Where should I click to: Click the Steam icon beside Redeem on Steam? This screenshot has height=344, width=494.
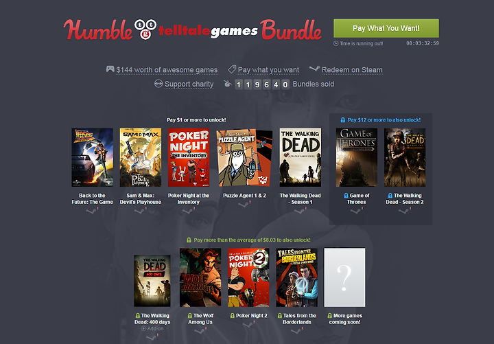pyautogui.click(x=314, y=69)
